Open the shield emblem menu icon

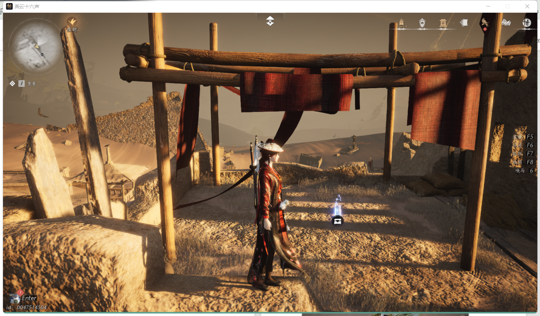422,23
